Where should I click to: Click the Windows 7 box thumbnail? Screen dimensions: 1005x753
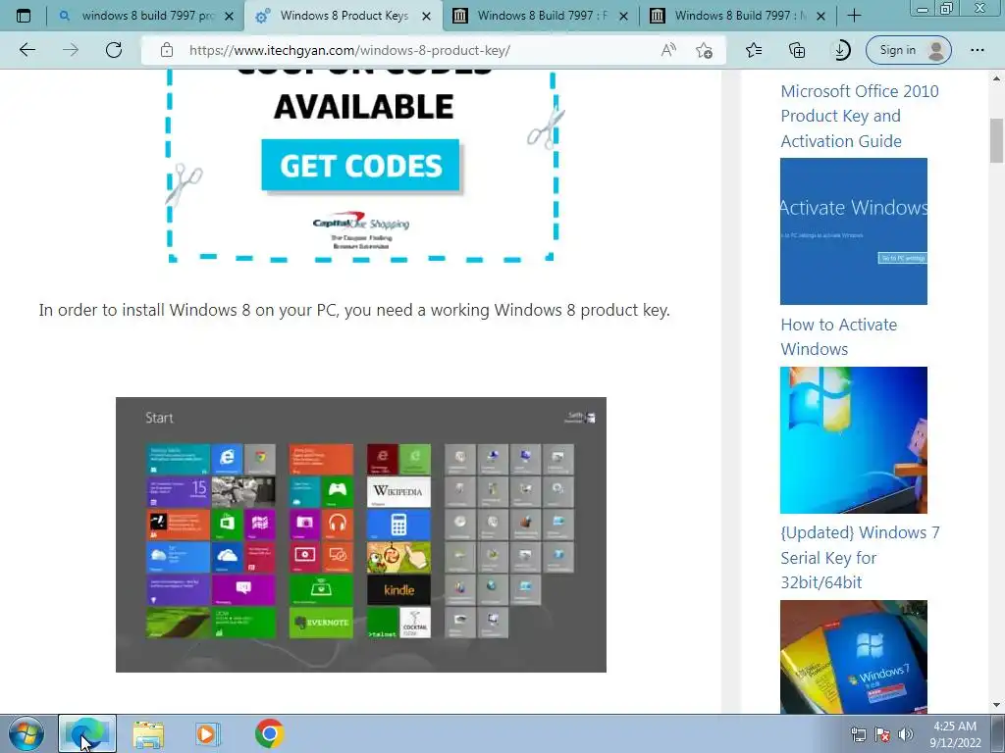click(854, 656)
